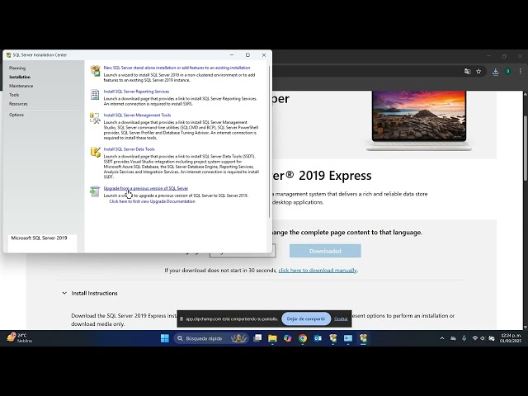Image resolution: width=528 pixels, height=396 pixels.
Task: Click the Installation Center window scrollbar
Action: [x=270, y=141]
